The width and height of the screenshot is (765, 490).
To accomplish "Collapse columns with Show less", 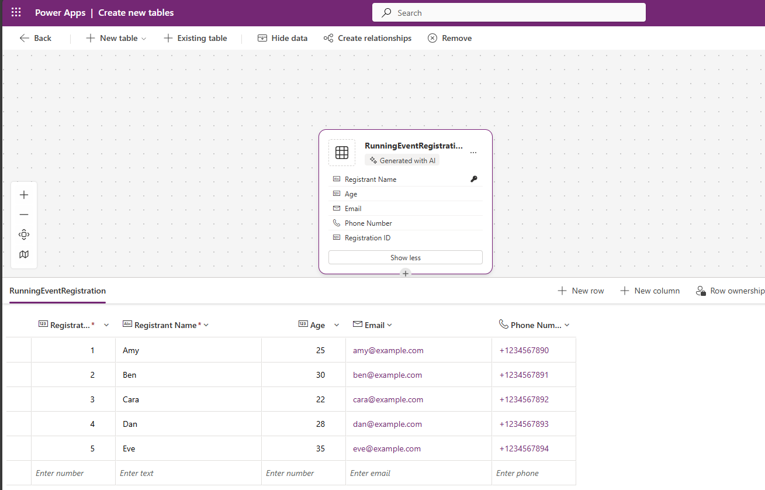I will 405,258.
